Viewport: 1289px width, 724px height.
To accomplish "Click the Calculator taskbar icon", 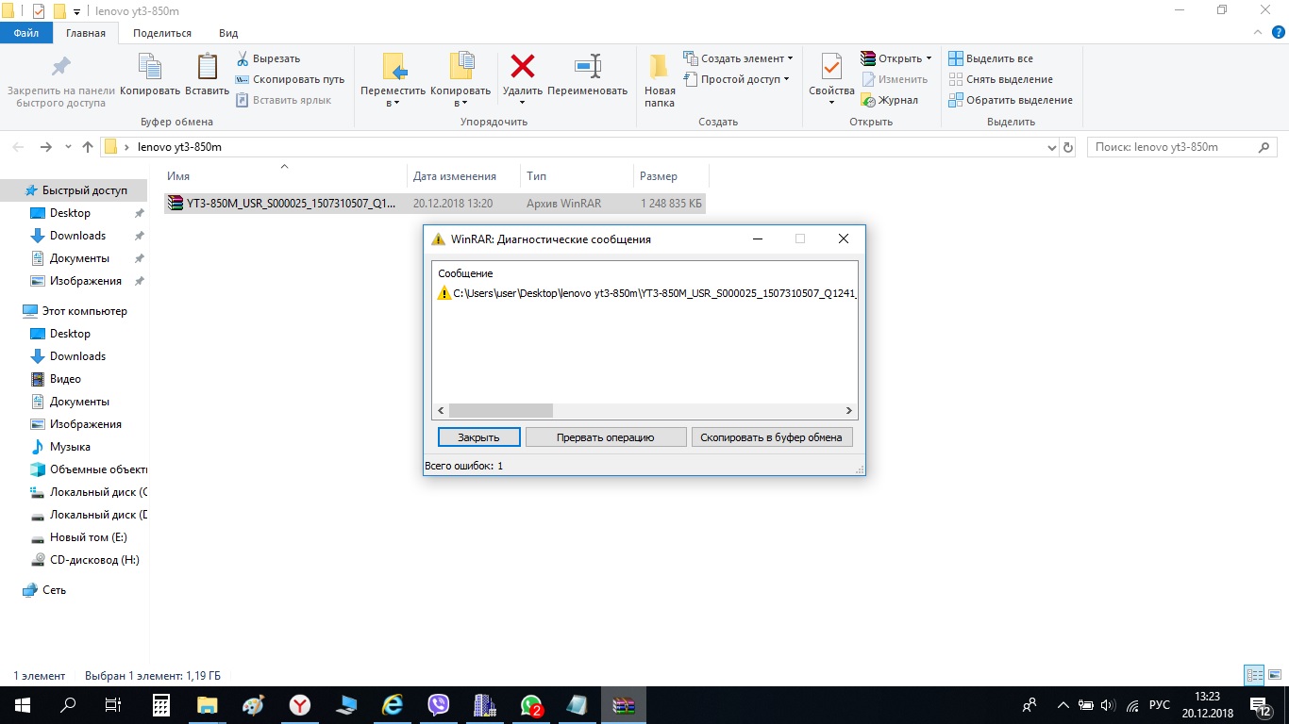I will click(161, 705).
